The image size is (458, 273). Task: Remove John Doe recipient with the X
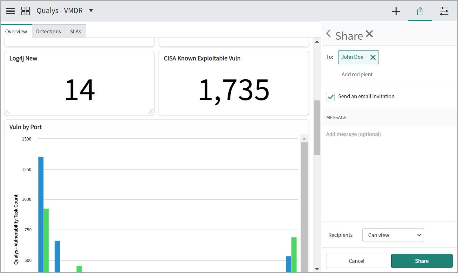(373, 57)
